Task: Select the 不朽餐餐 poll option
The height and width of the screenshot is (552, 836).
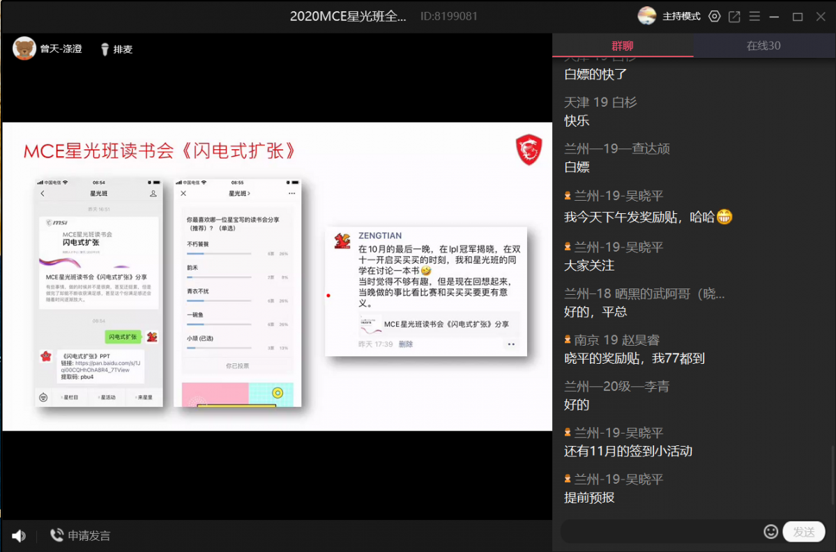Action: tap(237, 248)
